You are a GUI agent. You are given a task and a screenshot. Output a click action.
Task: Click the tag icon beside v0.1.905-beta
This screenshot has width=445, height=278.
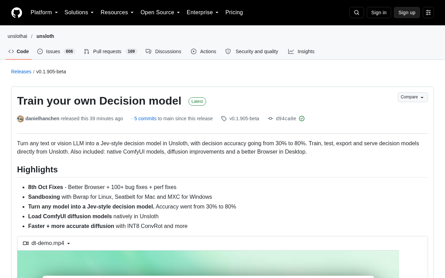pyautogui.click(x=224, y=118)
